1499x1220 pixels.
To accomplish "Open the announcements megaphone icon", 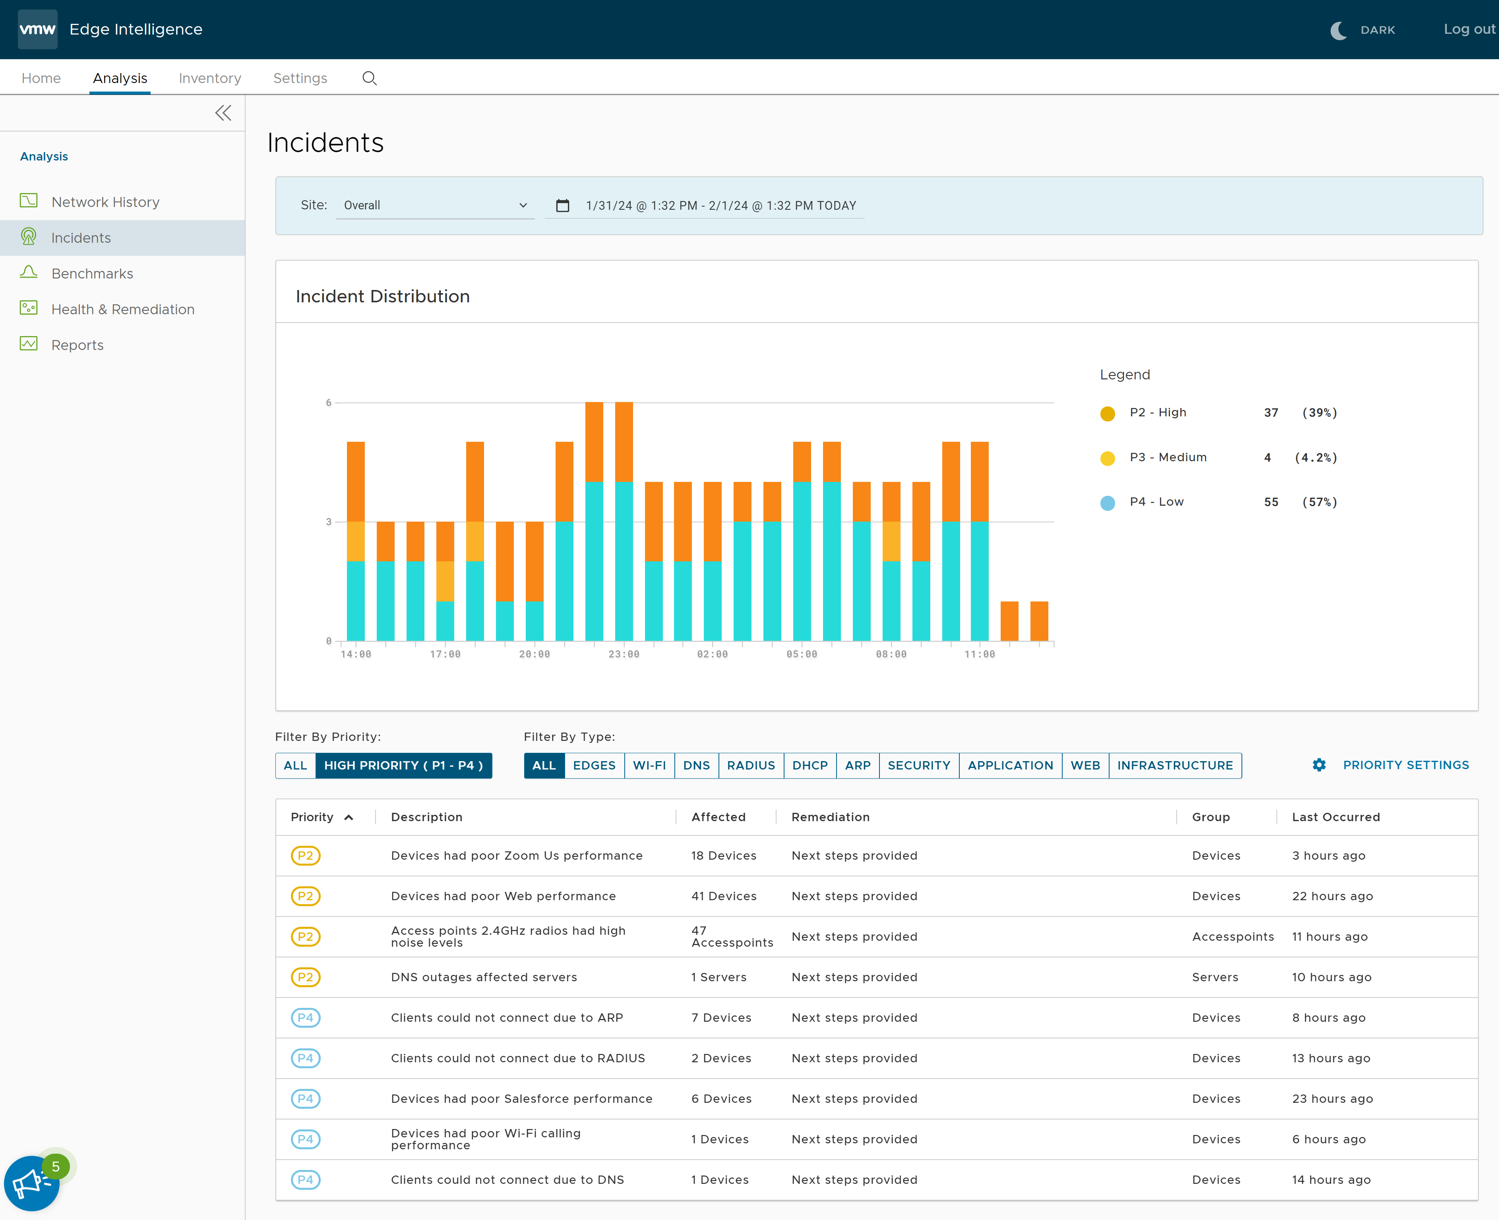I will tap(32, 1183).
